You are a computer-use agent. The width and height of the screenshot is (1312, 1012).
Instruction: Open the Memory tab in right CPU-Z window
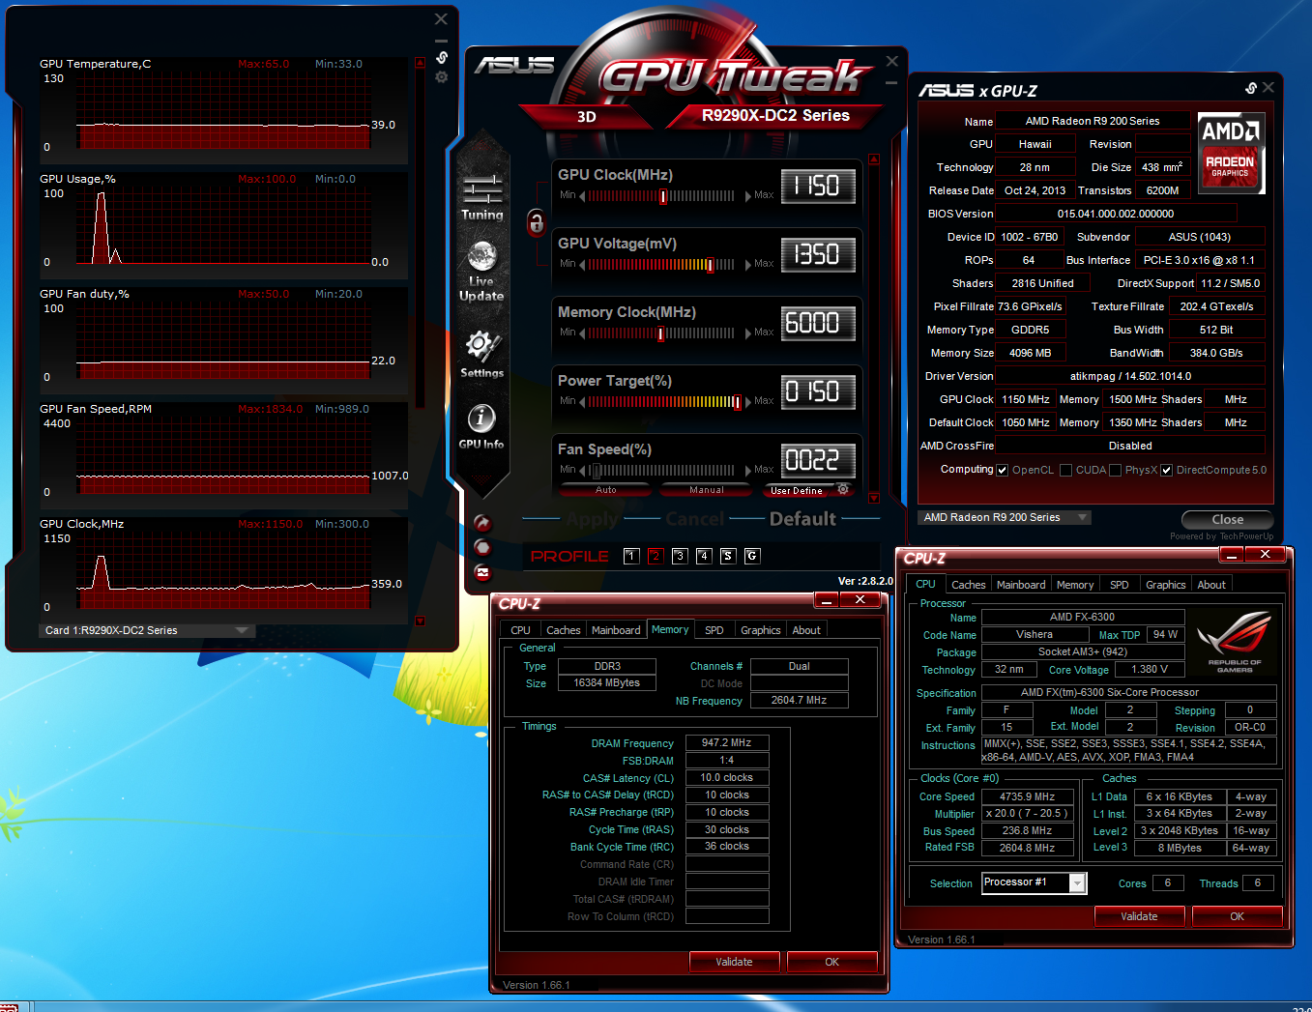coord(1075,585)
